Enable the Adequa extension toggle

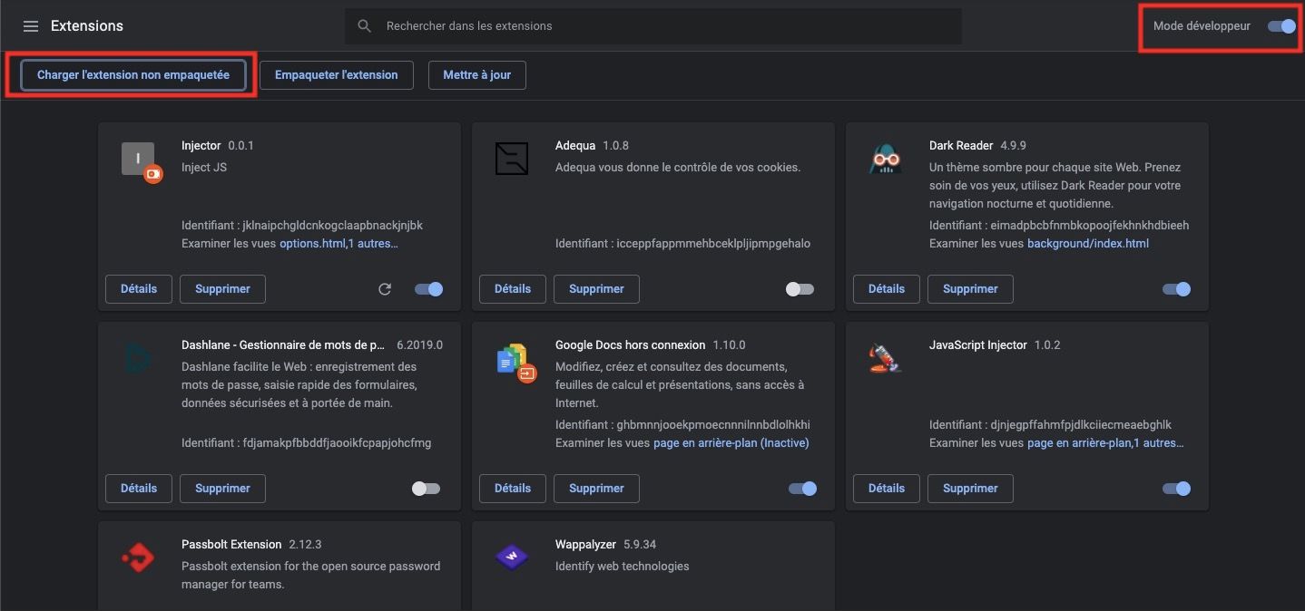click(800, 289)
